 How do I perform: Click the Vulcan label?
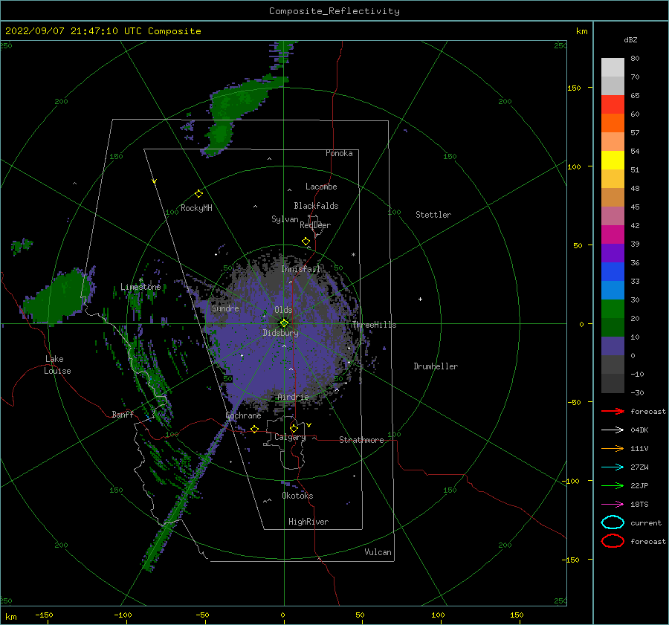pos(378,552)
